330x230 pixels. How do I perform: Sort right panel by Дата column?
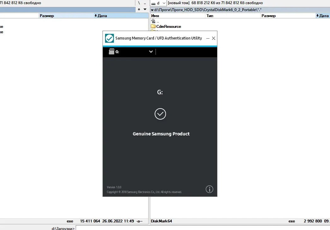tap(323, 16)
